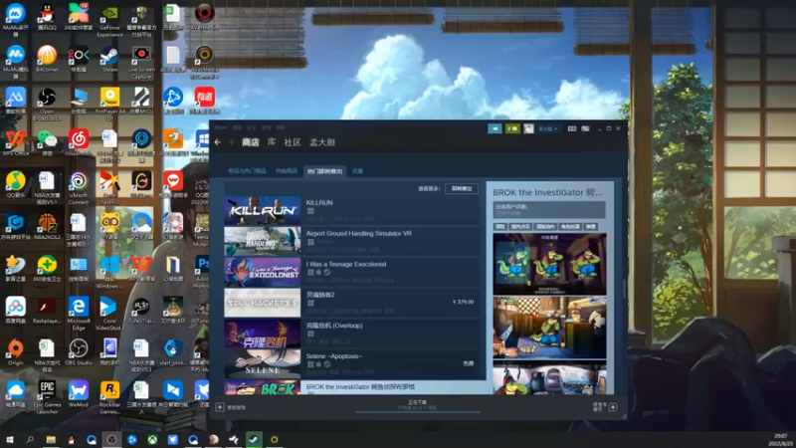Open the Ubisoft Connect desktop shortcut

(x=79, y=188)
